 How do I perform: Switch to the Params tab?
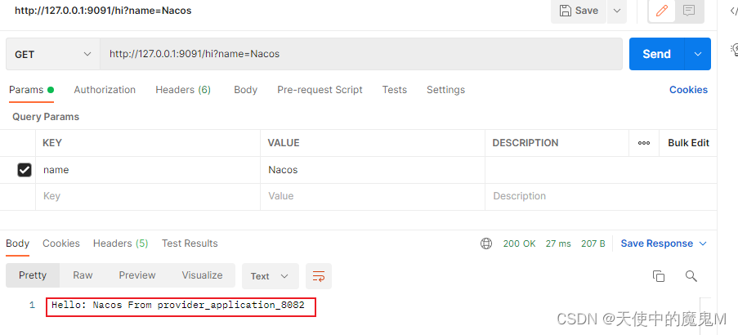(31, 90)
